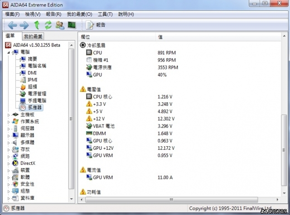Click the blue Back arrow toolbar icon
290x215 pixels.
pos(12,25)
